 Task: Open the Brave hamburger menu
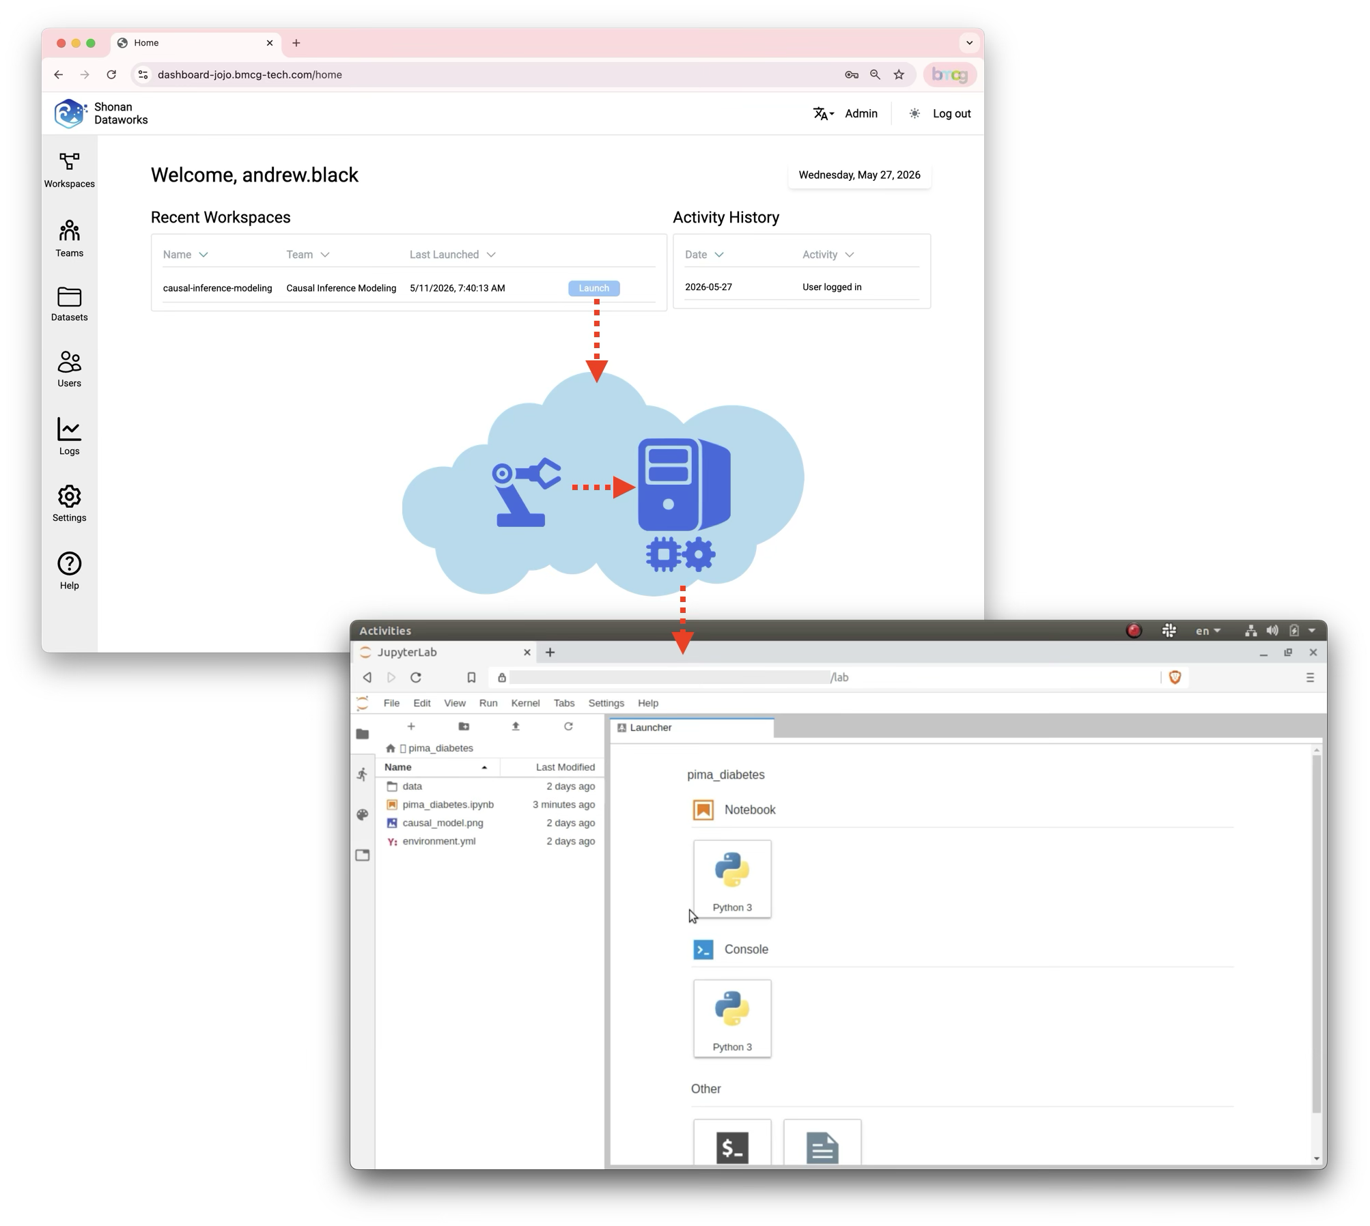click(1309, 677)
